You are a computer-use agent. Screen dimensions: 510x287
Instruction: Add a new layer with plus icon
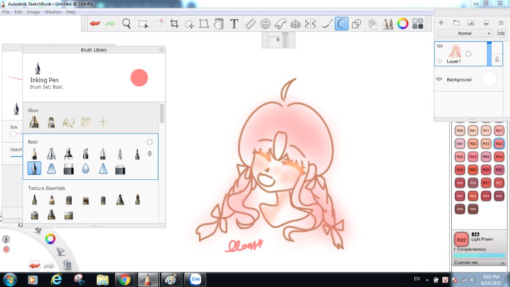[441, 22]
